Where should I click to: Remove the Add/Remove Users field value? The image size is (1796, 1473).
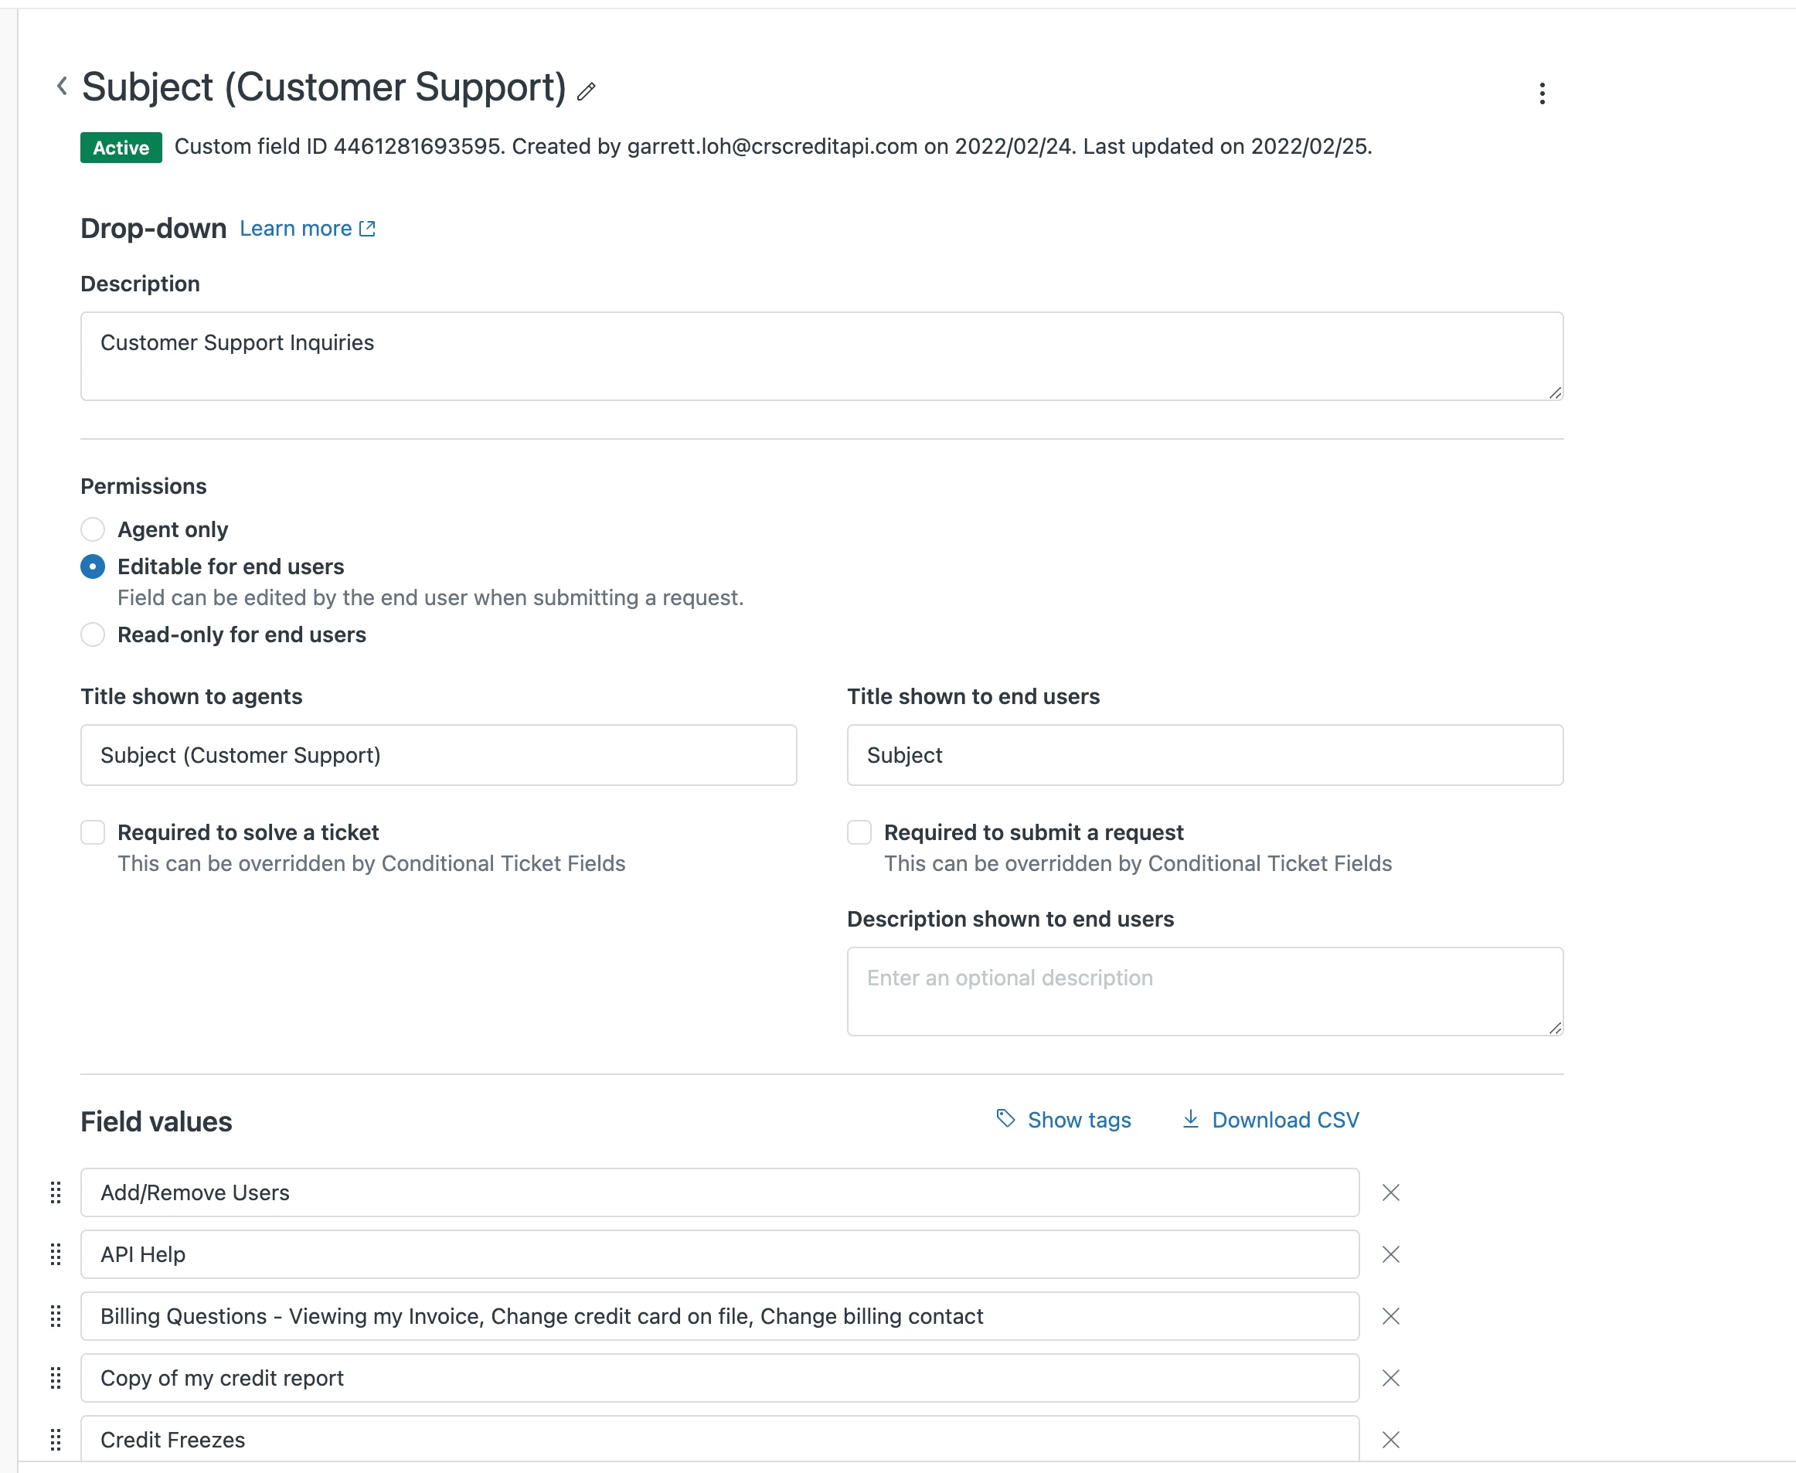pyautogui.click(x=1390, y=1192)
